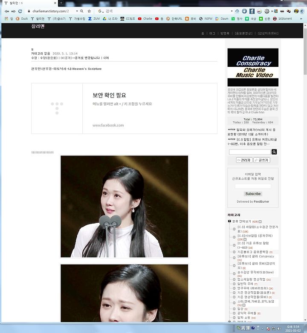The height and width of the screenshot is (333, 307).
Task: Open the 방명록 item in the blog navigation
Action: 225,33
